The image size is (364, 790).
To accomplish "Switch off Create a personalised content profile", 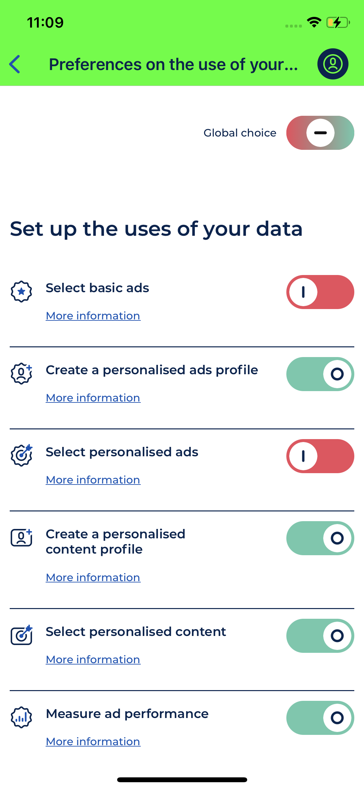I will [x=320, y=538].
